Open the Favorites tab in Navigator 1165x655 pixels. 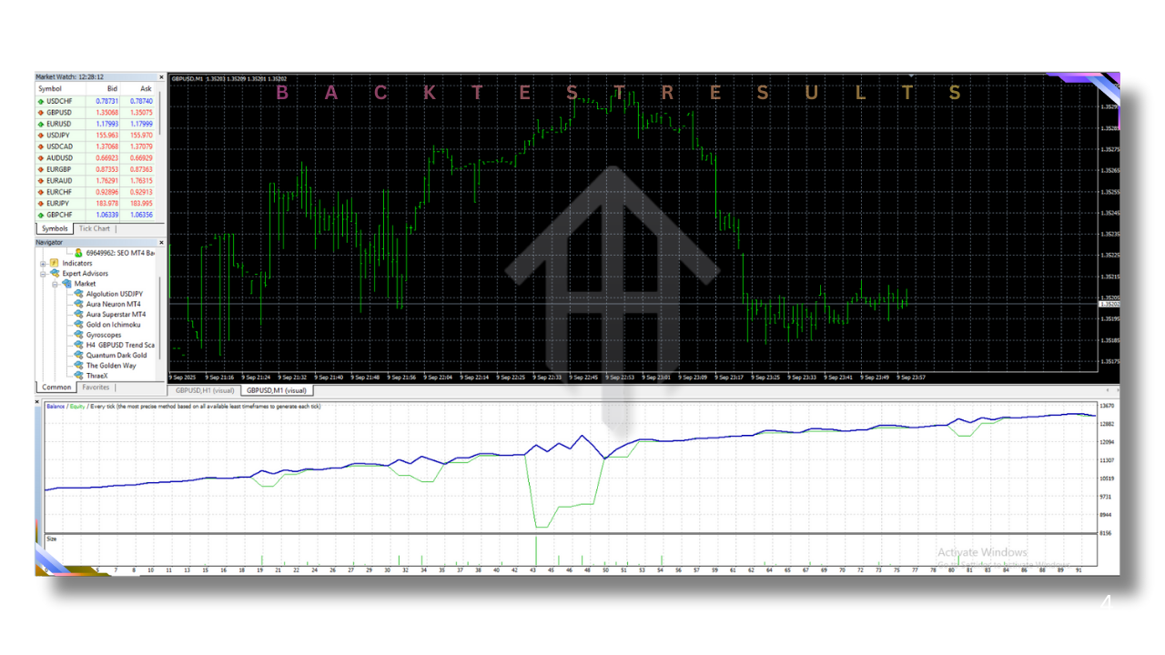tap(96, 387)
